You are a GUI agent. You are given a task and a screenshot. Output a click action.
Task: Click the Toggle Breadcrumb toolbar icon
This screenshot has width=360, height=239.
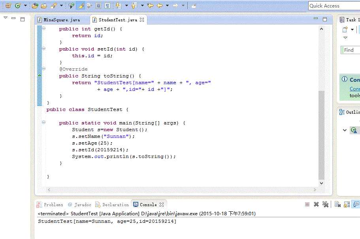pyautogui.click(x=72, y=6)
